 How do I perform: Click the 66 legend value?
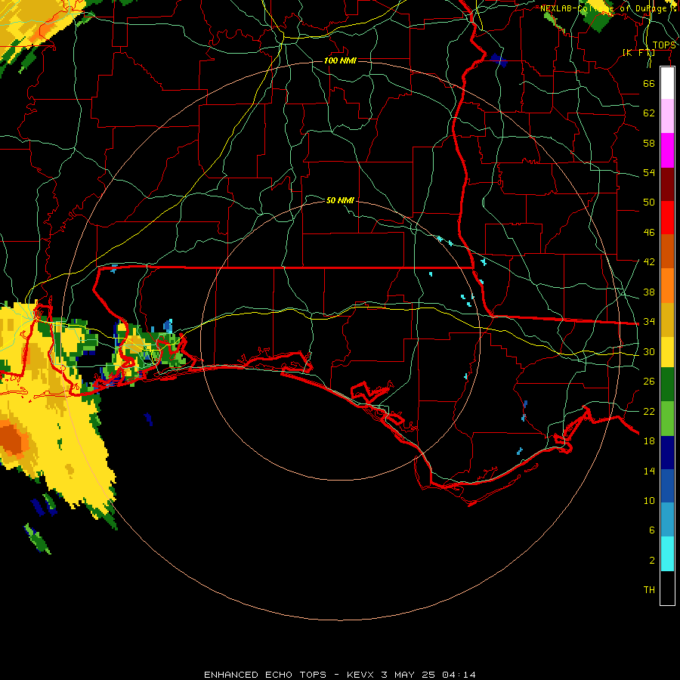point(649,83)
